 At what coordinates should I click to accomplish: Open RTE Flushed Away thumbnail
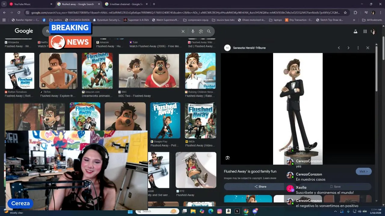coord(196,170)
